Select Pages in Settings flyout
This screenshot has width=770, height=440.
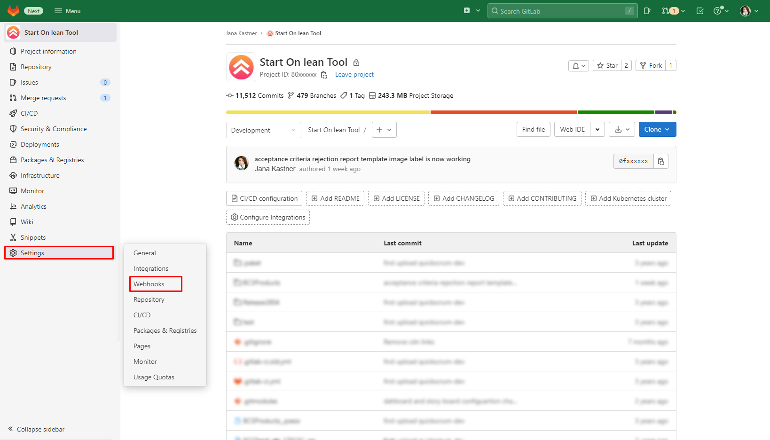pos(142,346)
